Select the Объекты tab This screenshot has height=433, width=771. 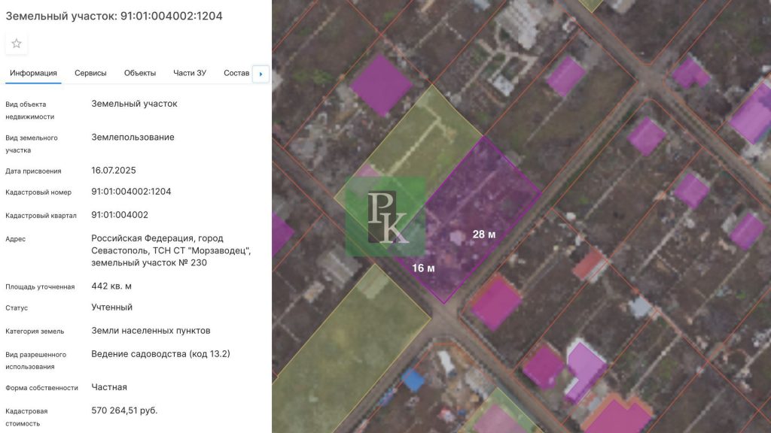140,73
